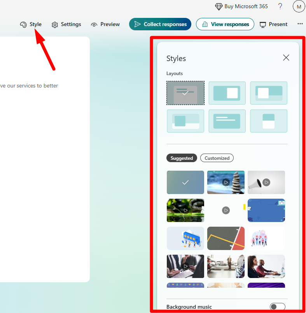Click the View responses button

[x=225, y=24]
